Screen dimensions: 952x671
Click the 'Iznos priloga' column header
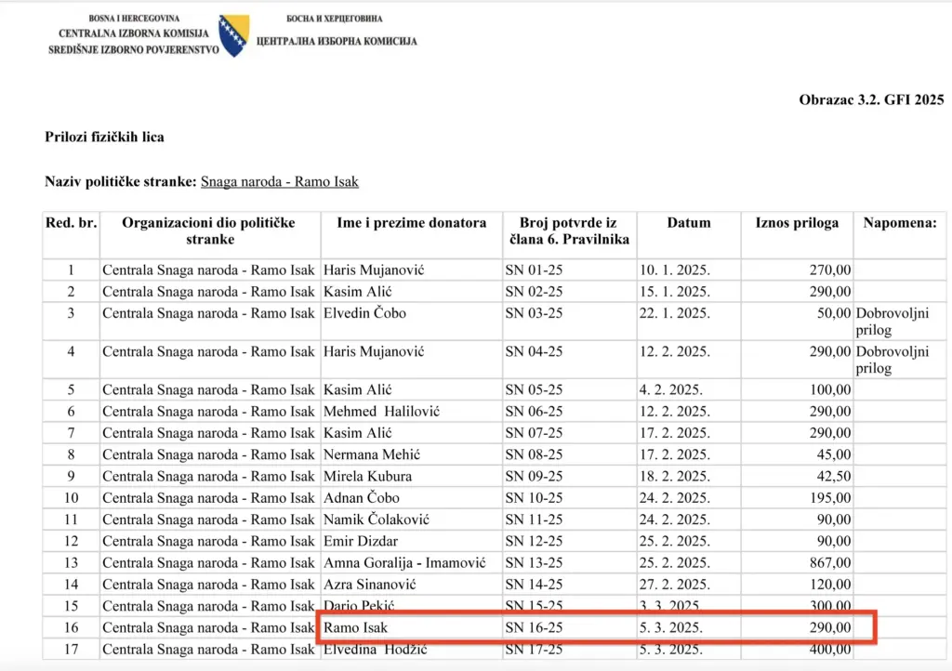pyautogui.click(x=797, y=223)
